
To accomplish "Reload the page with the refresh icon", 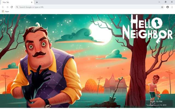I will (12, 7).
